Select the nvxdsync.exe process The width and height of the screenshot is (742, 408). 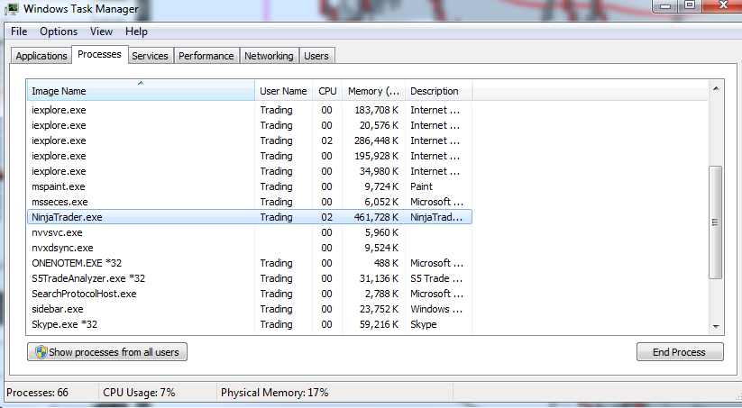click(x=250, y=248)
